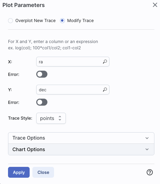Open column search for Y field
This screenshot has width=160, height=184.
click(x=105, y=90)
